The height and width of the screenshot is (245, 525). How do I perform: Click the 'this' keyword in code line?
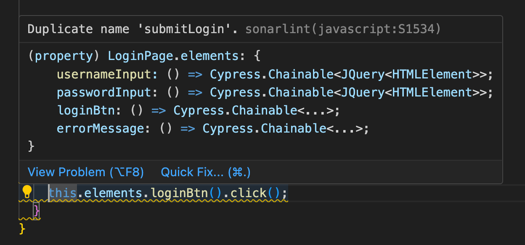(x=63, y=193)
